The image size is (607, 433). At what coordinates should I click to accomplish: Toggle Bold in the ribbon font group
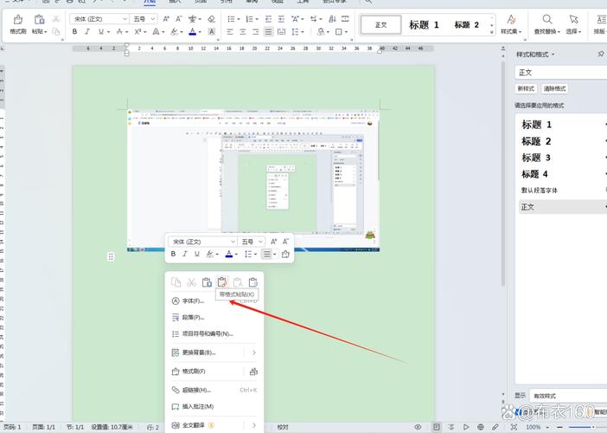pos(74,32)
